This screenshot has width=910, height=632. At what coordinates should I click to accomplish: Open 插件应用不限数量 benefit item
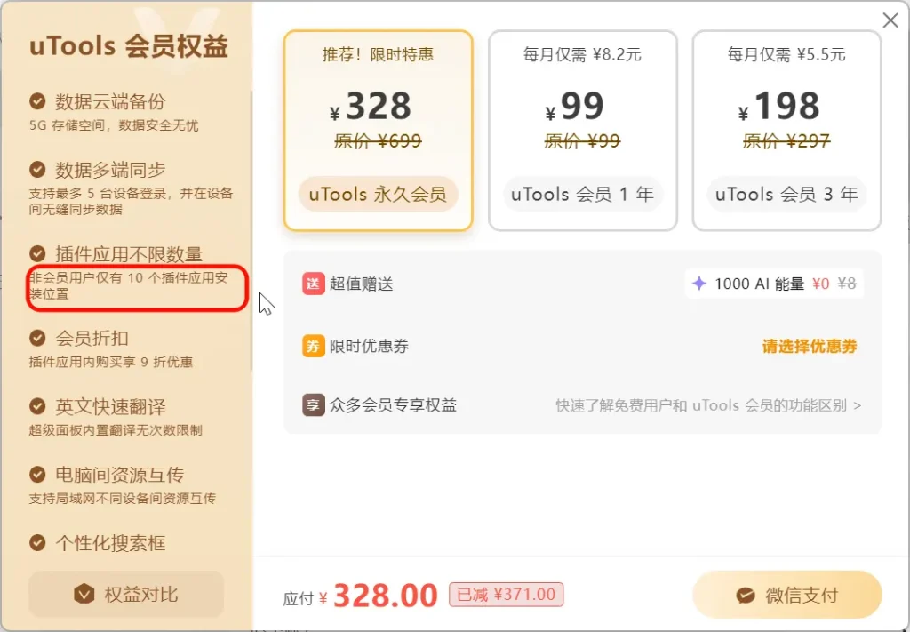pos(129,254)
